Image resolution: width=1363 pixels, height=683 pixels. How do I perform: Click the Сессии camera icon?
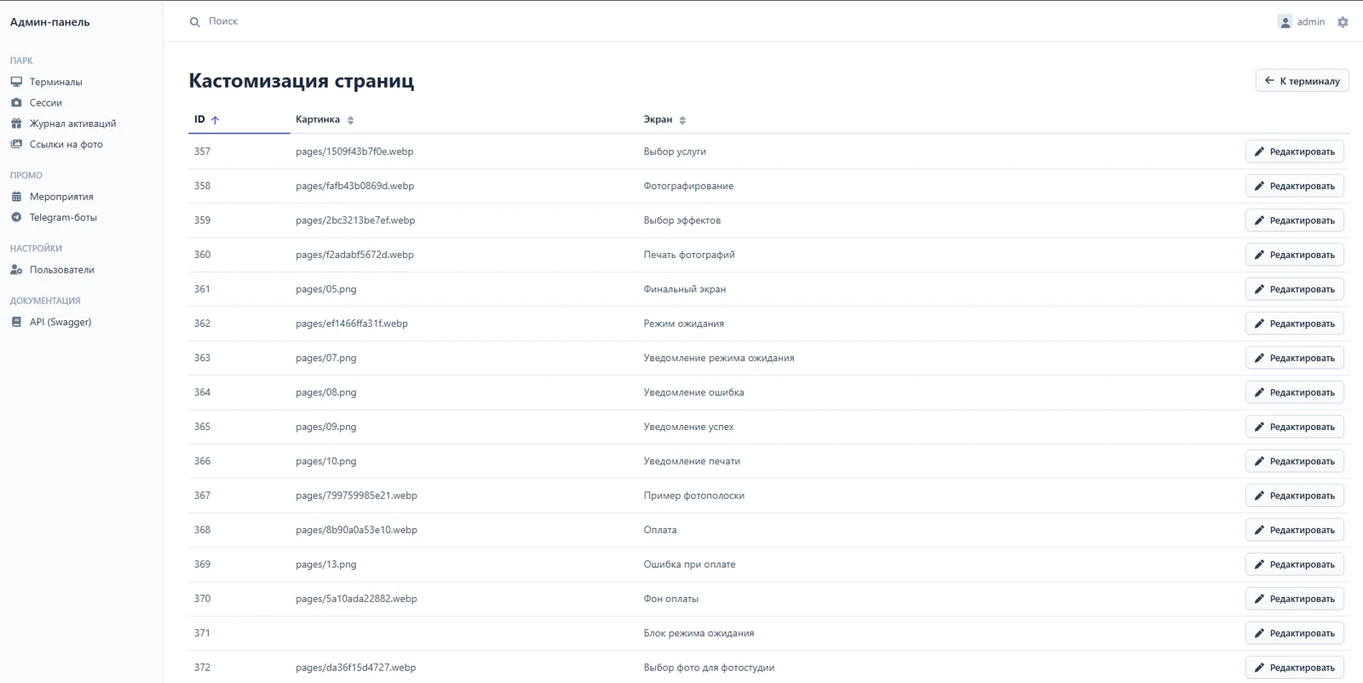[16, 102]
